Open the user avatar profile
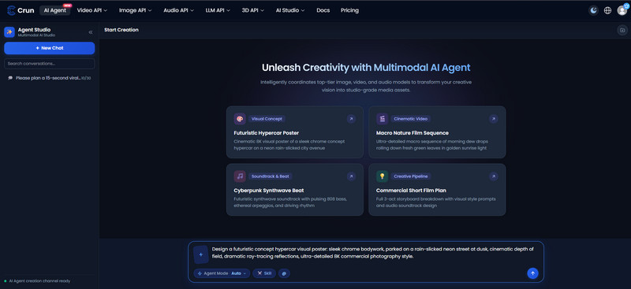 (622, 10)
